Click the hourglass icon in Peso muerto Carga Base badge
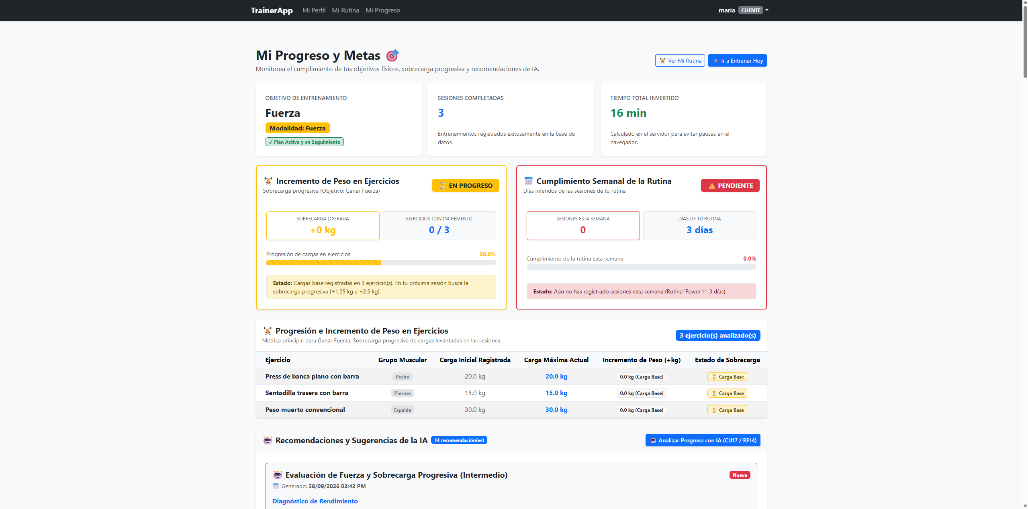Image resolution: width=1028 pixels, height=509 pixels. pos(714,410)
